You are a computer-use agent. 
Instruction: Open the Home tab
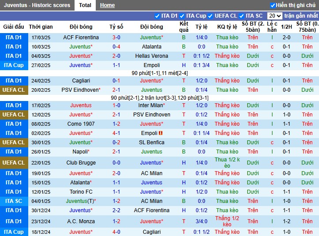(107, 5)
